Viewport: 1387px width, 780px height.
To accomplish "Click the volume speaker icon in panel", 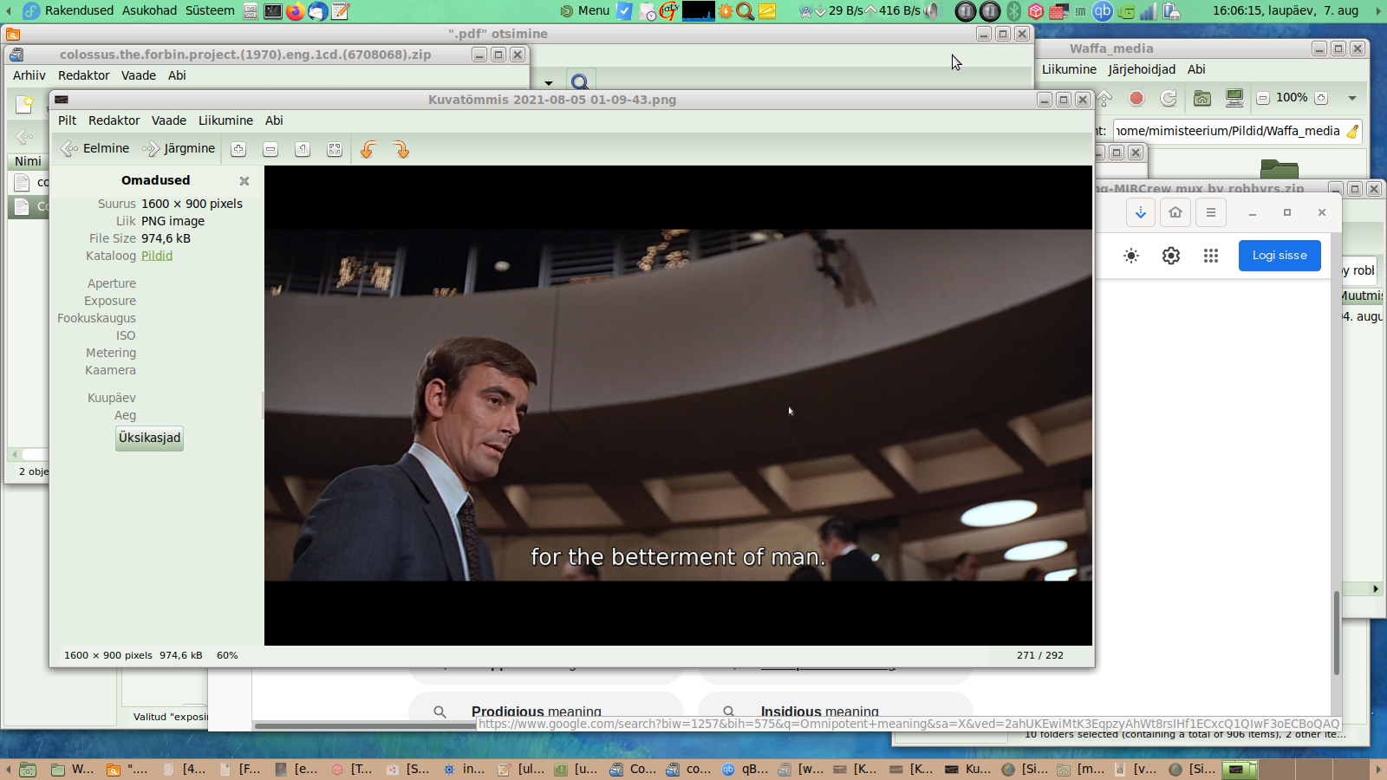I will pyautogui.click(x=933, y=11).
